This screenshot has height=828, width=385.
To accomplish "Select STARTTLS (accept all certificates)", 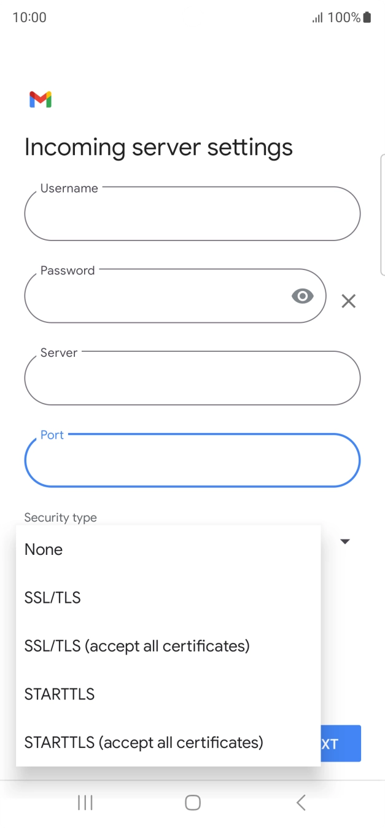I will click(x=144, y=742).
